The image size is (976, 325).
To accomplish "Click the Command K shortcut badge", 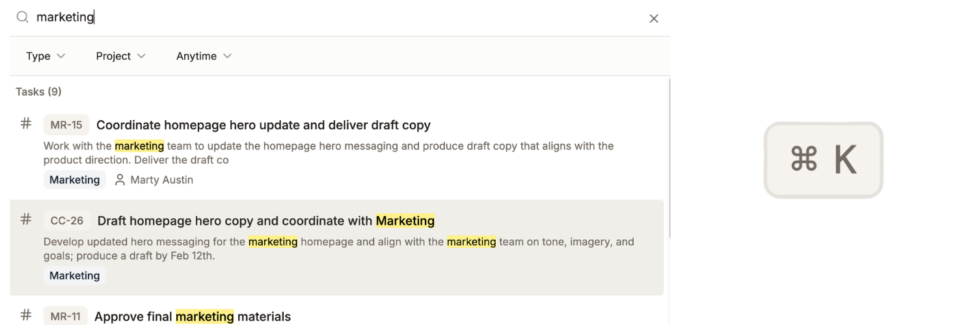I will pyautogui.click(x=823, y=160).
